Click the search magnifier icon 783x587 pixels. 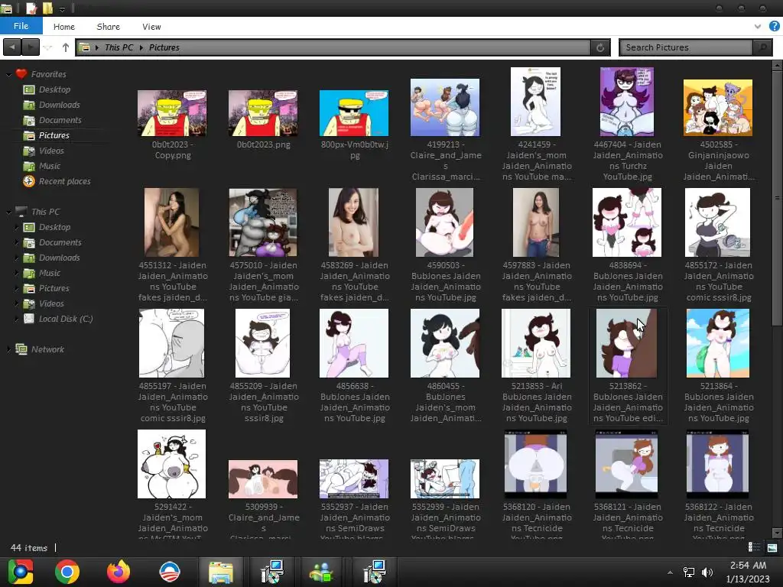[762, 47]
